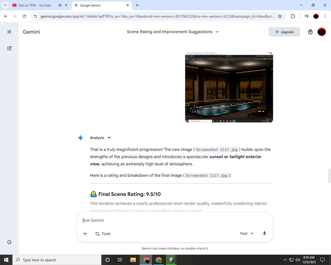Expand the Analysis thinking dropdown

[x=109, y=138]
